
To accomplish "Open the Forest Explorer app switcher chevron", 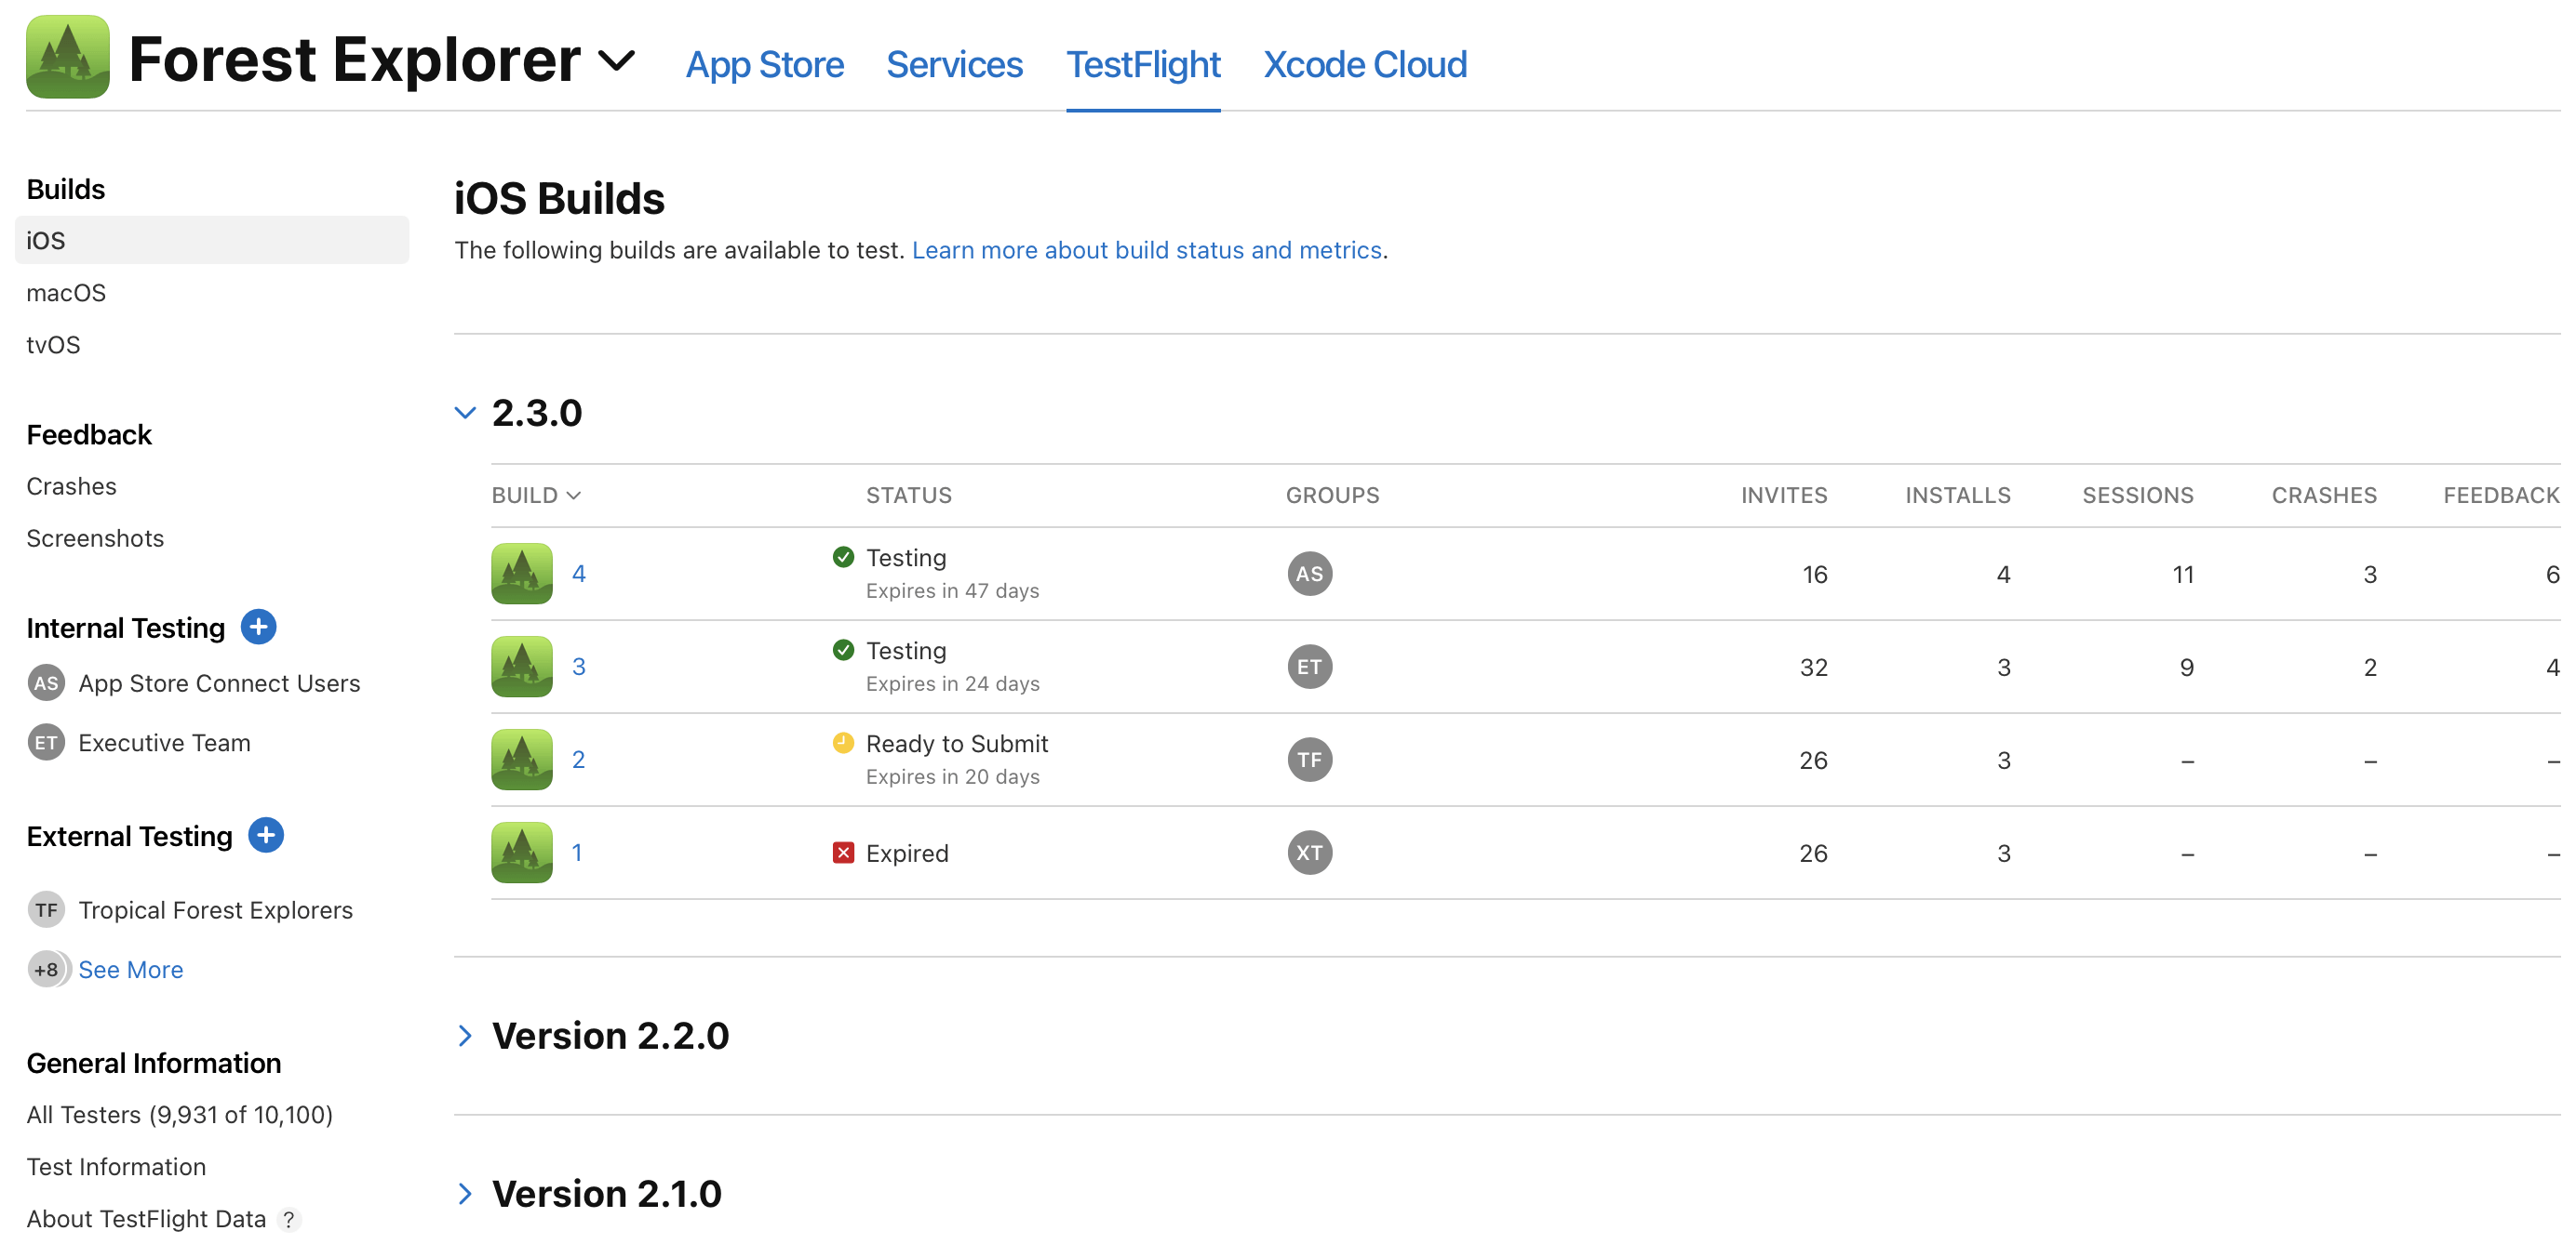I will click(616, 61).
